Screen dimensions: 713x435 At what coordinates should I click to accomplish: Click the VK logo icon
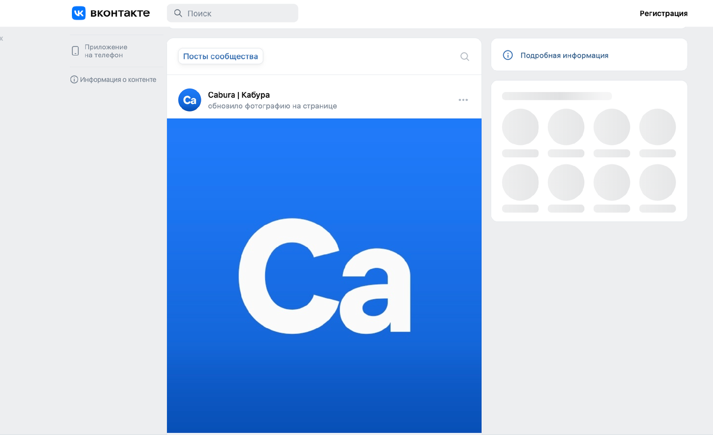click(79, 13)
